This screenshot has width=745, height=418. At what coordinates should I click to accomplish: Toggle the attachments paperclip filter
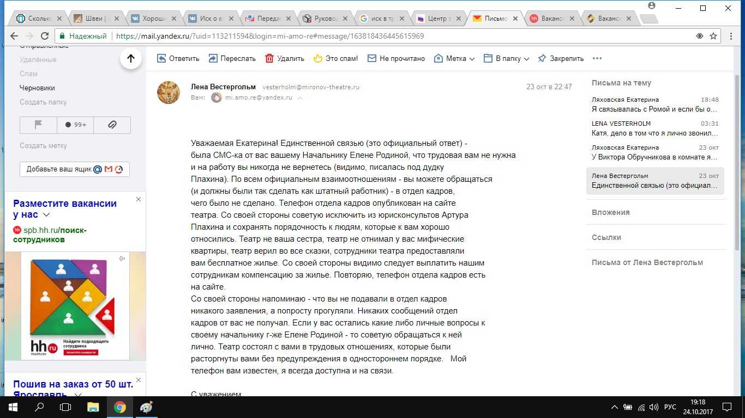(112, 125)
